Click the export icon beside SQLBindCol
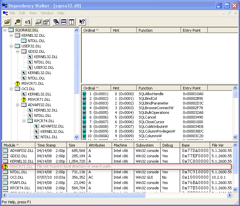 click(x=84, y=98)
